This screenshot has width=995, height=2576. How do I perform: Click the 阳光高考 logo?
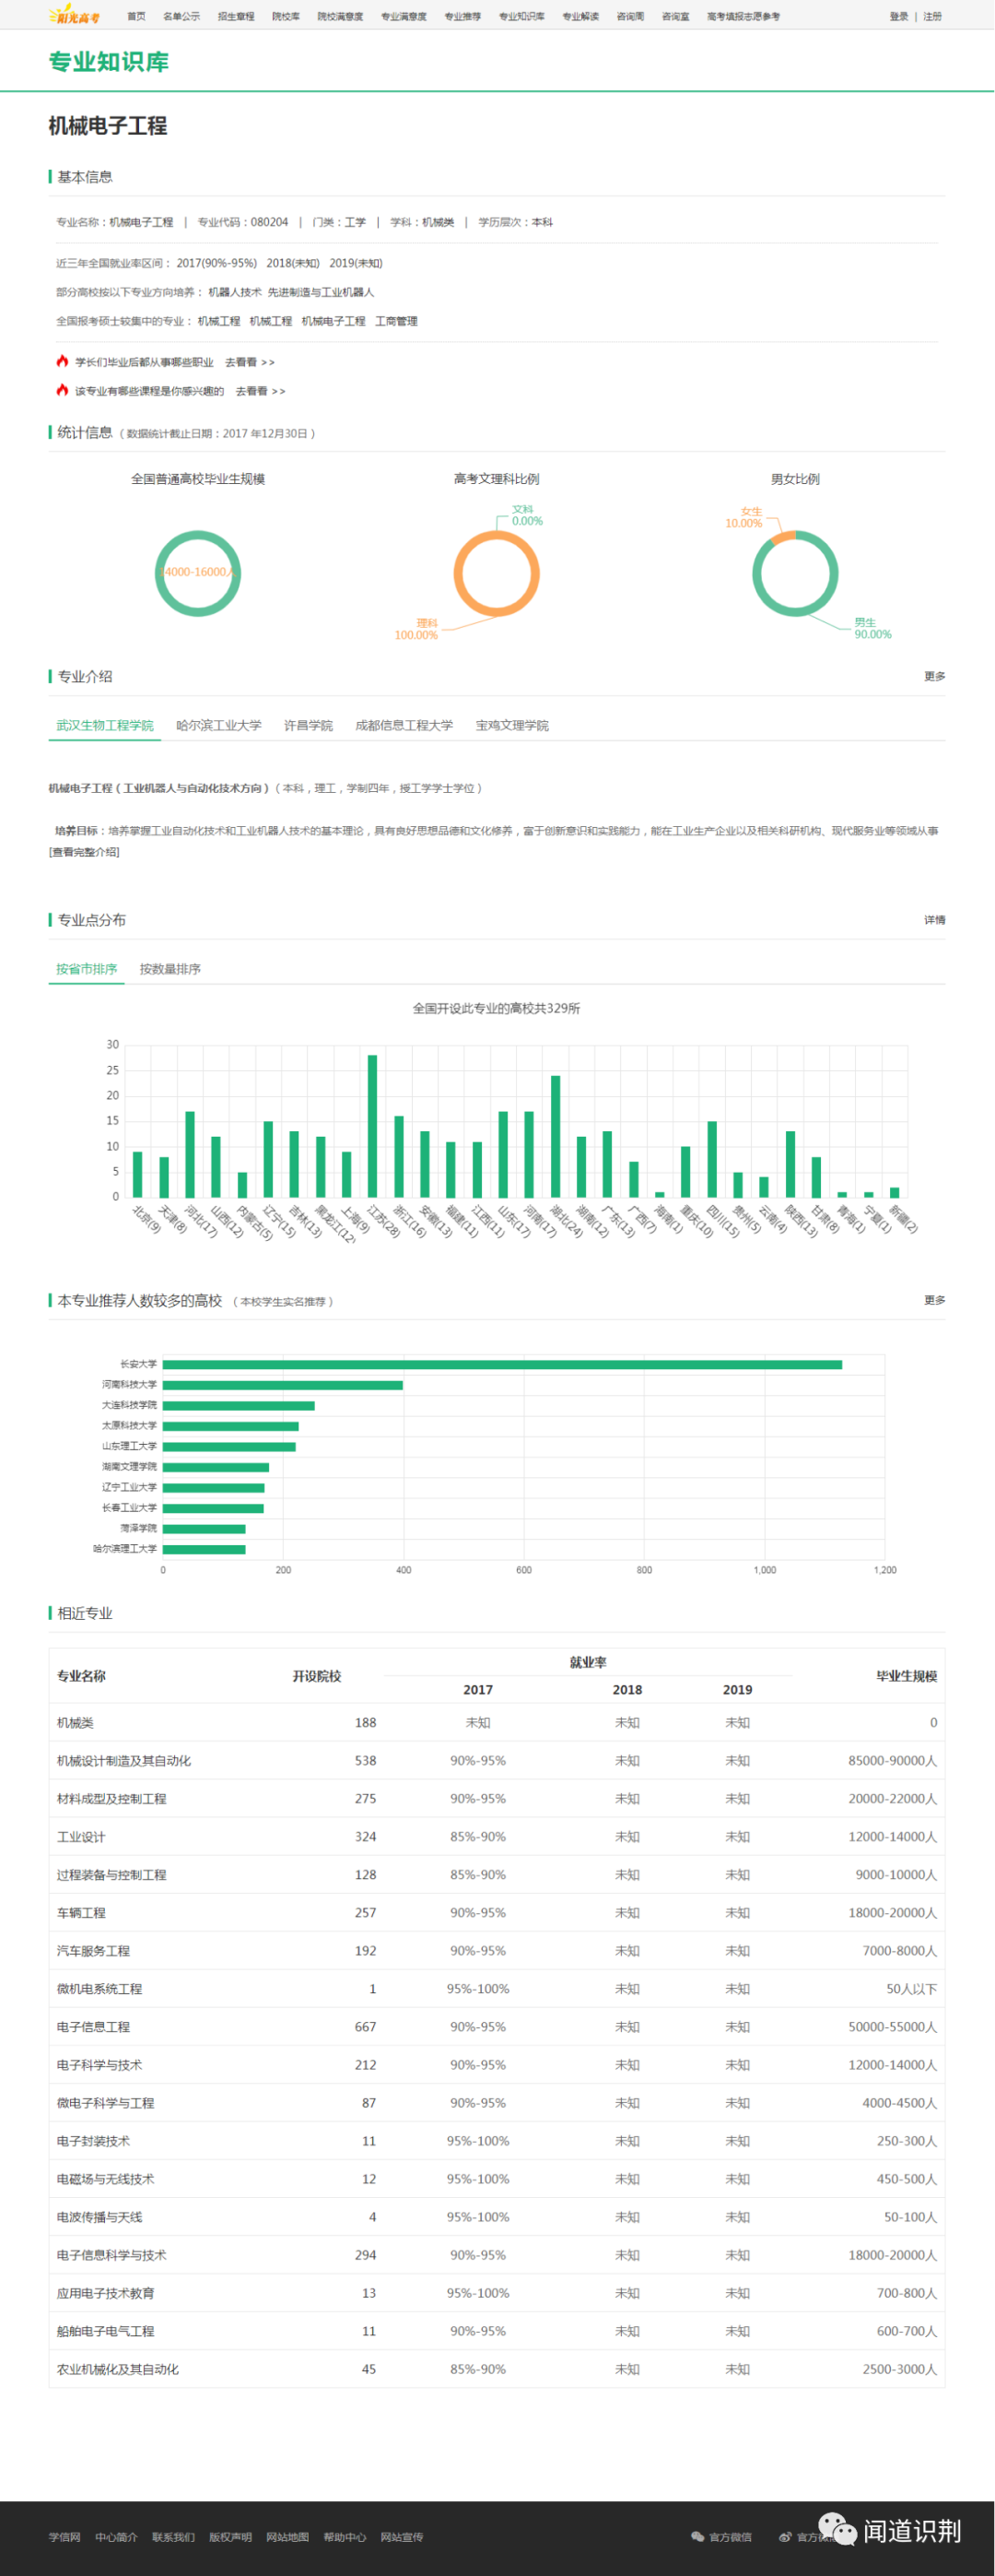pos(75,15)
